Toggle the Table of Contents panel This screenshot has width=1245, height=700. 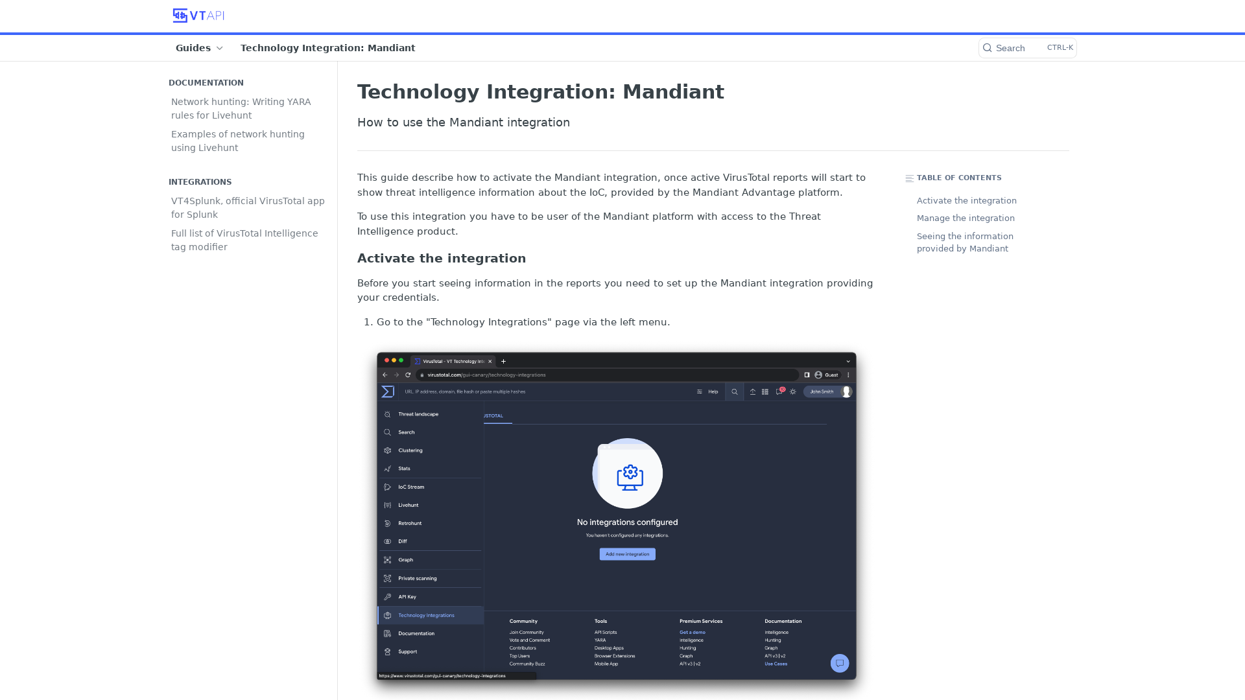click(x=910, y=178)
